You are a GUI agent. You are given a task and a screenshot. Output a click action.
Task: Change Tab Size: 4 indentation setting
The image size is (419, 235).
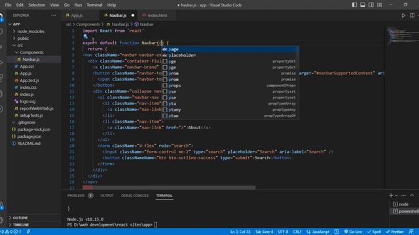pyautogui.click(x=264, y=232)
